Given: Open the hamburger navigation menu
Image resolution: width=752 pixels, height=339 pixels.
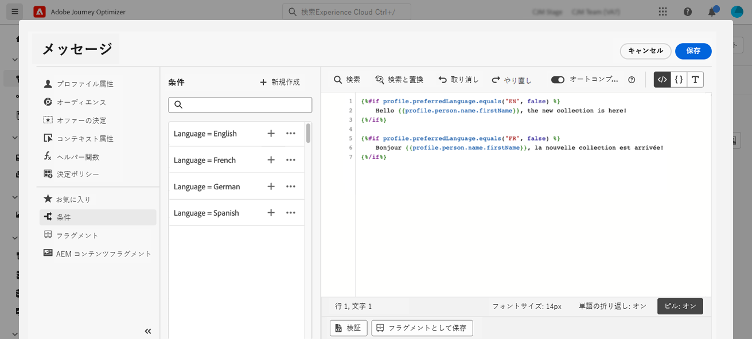Looking at the screenshot, I should pos(15,11).
